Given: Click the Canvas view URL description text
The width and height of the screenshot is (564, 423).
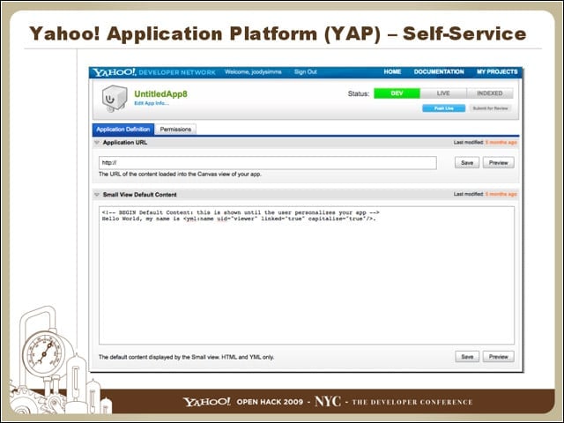Looking at the screenshot, I should pos(180,174).
